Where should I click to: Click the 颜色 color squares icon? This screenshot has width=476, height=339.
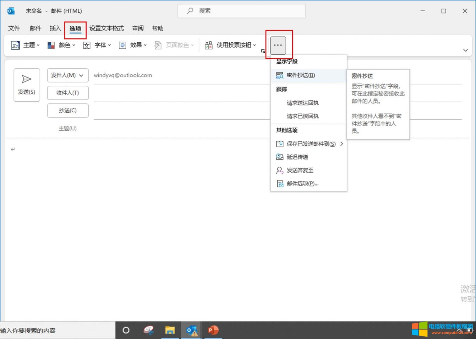coord(51,46)
